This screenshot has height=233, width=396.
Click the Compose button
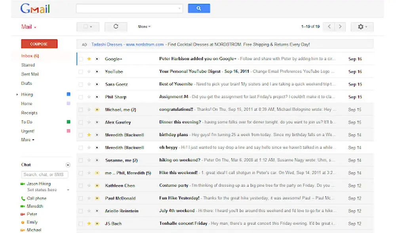pos(39,44)
